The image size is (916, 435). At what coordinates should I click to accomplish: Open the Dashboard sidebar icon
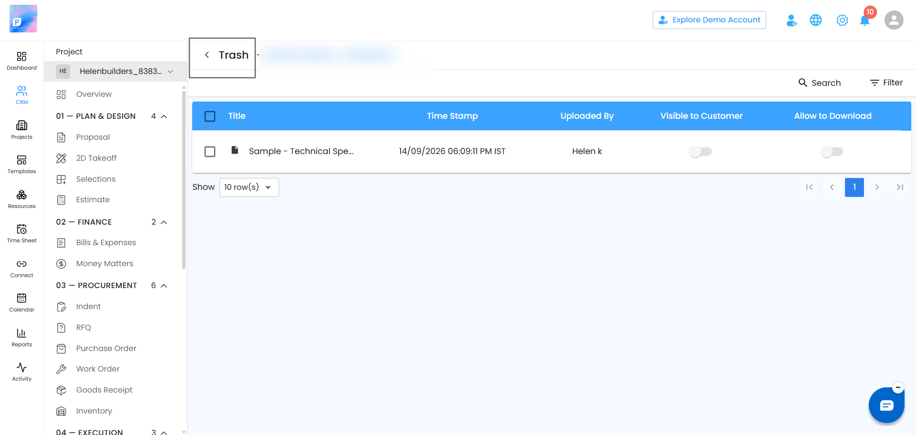pos(21,61)
